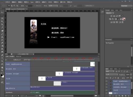Click the E-mail text clip thumbnail in timeline
This screenshot has height=97, width=133.
click(92, 64)
